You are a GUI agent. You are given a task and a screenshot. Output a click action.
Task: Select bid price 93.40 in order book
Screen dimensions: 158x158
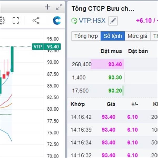click(x=115, y=64)
